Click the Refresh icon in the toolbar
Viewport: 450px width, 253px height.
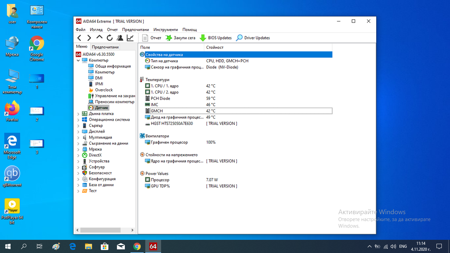[109, 38]
